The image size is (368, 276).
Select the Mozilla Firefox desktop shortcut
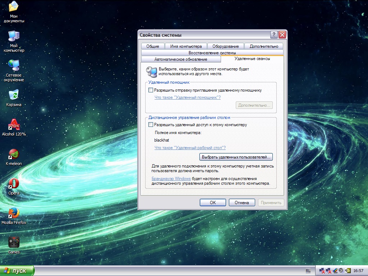[14, 213]
